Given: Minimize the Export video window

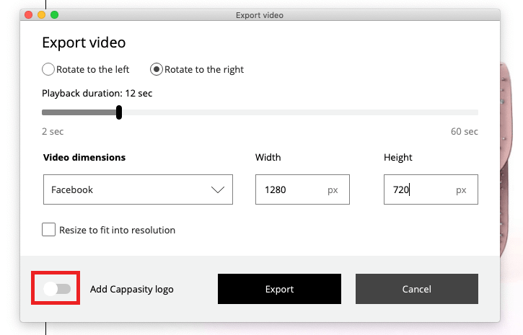Looking at the screenshot, I should pos(41,15).
